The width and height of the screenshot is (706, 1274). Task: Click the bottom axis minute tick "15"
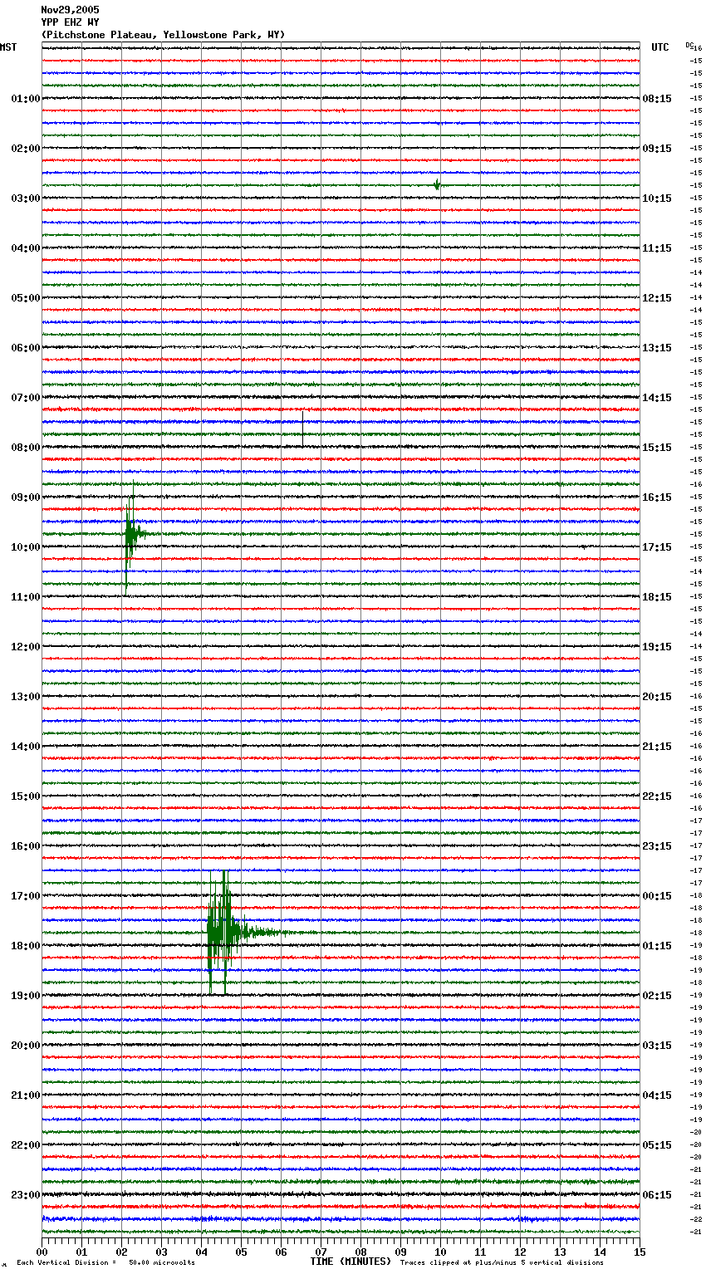[640, 1252]
